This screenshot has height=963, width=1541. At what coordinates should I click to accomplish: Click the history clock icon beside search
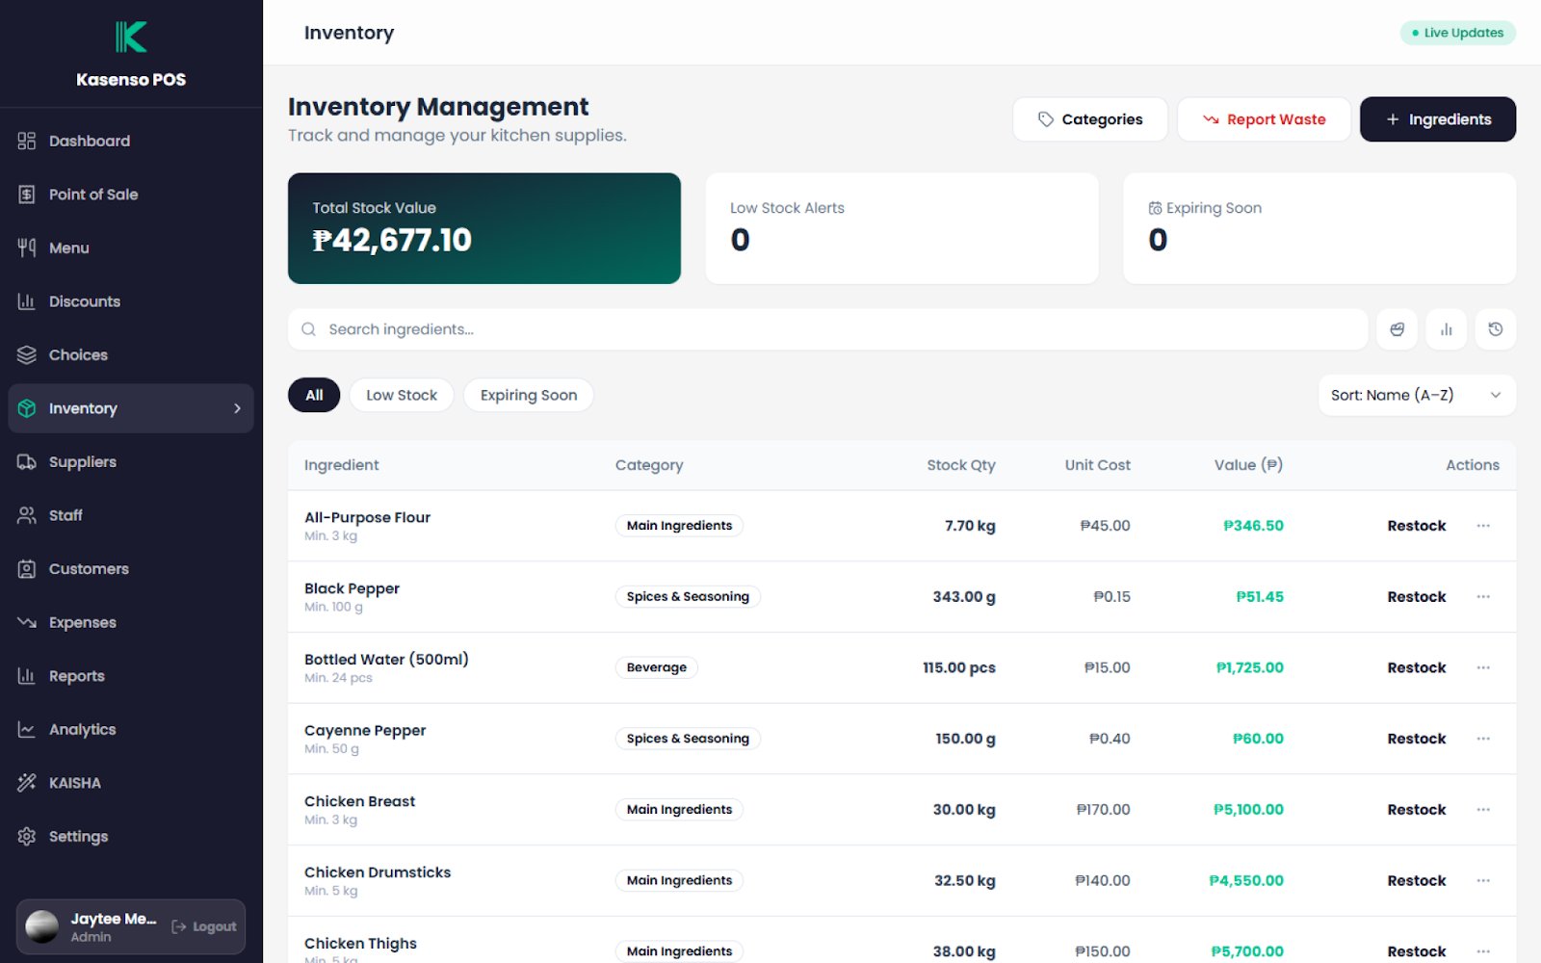coord(1496,329)
